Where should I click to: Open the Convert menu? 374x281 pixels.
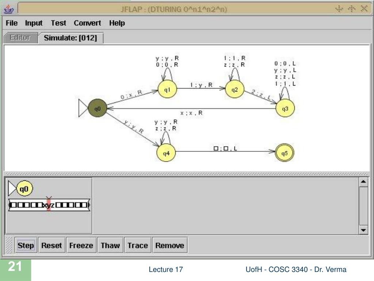(87, 23)
